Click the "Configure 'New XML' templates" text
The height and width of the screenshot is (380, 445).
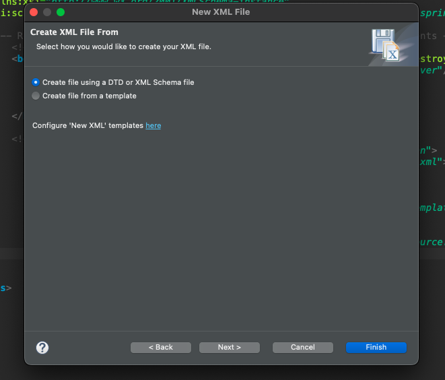click(x=88, y=125)
